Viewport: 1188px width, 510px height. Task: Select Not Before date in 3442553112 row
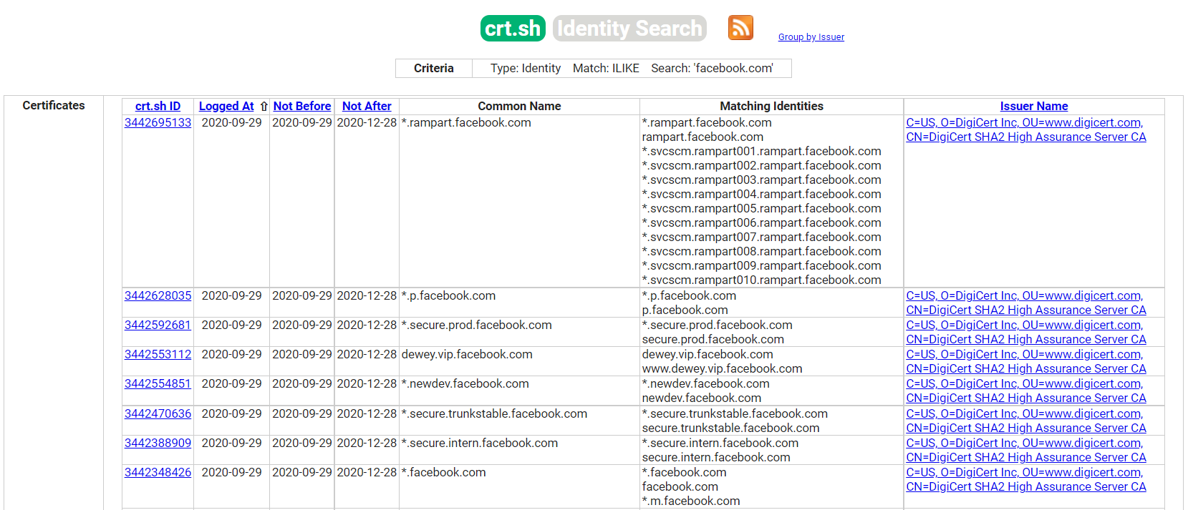(302, 354)
